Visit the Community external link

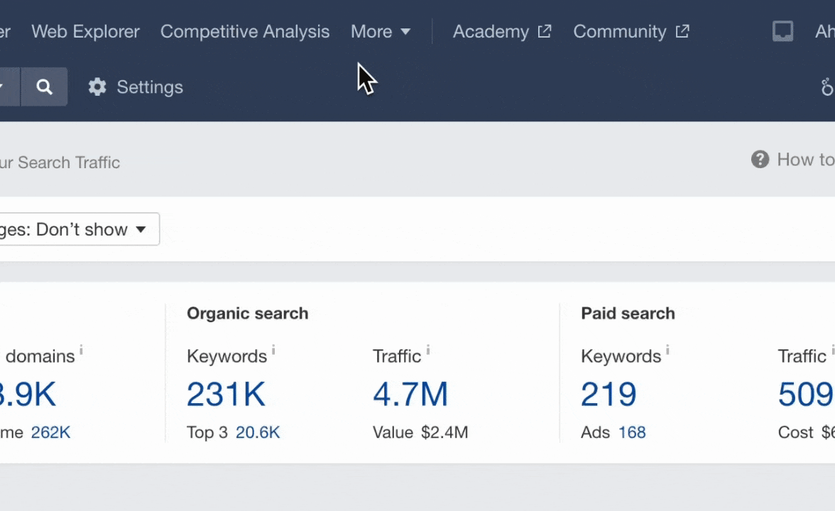pos(631,32)
